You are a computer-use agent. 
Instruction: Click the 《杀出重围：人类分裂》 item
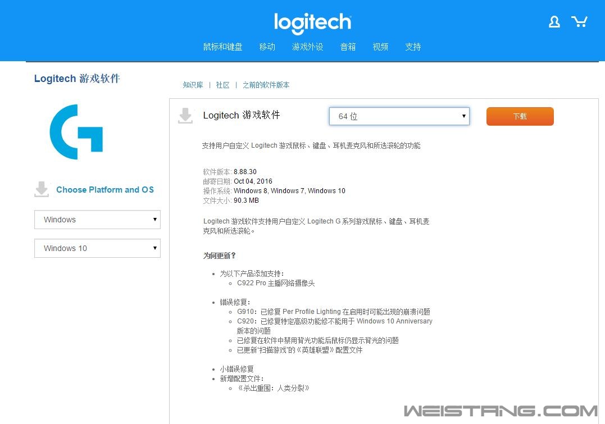[273, 388]
